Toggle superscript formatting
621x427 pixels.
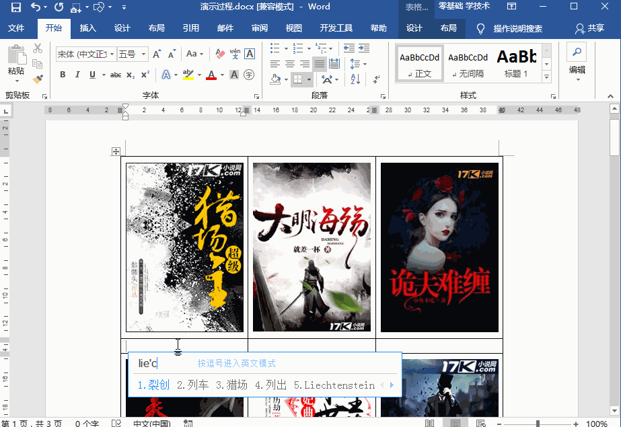point(145,75)
